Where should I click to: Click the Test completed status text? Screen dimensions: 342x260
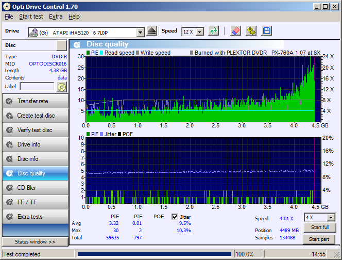(x=22, y=254)
